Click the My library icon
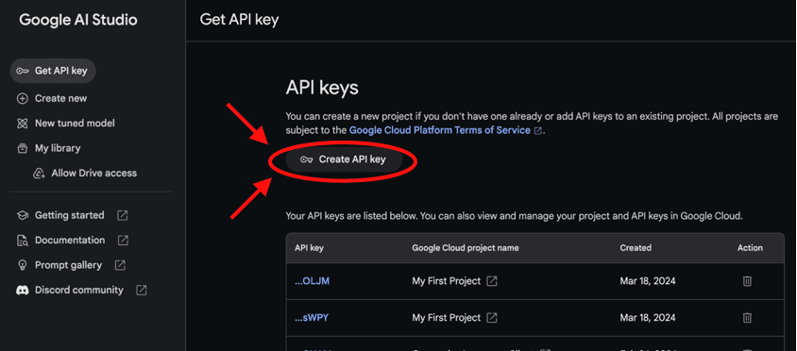 (23, 148)
